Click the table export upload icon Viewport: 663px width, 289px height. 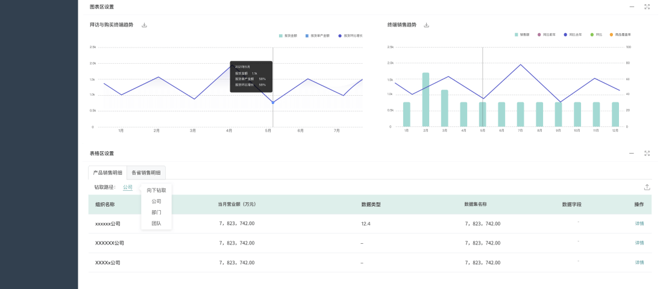click(x=647, y=187)
